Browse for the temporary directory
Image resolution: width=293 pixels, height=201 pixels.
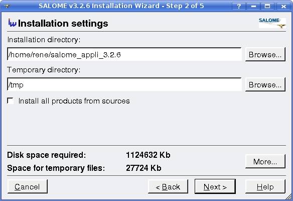pos(265,85)
